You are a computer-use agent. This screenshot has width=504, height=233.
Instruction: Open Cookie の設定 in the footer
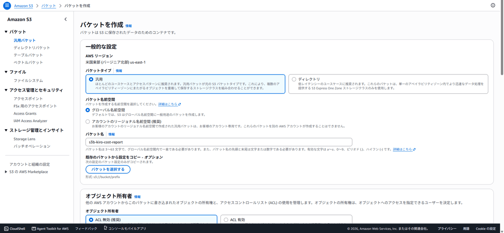(485, 229)
